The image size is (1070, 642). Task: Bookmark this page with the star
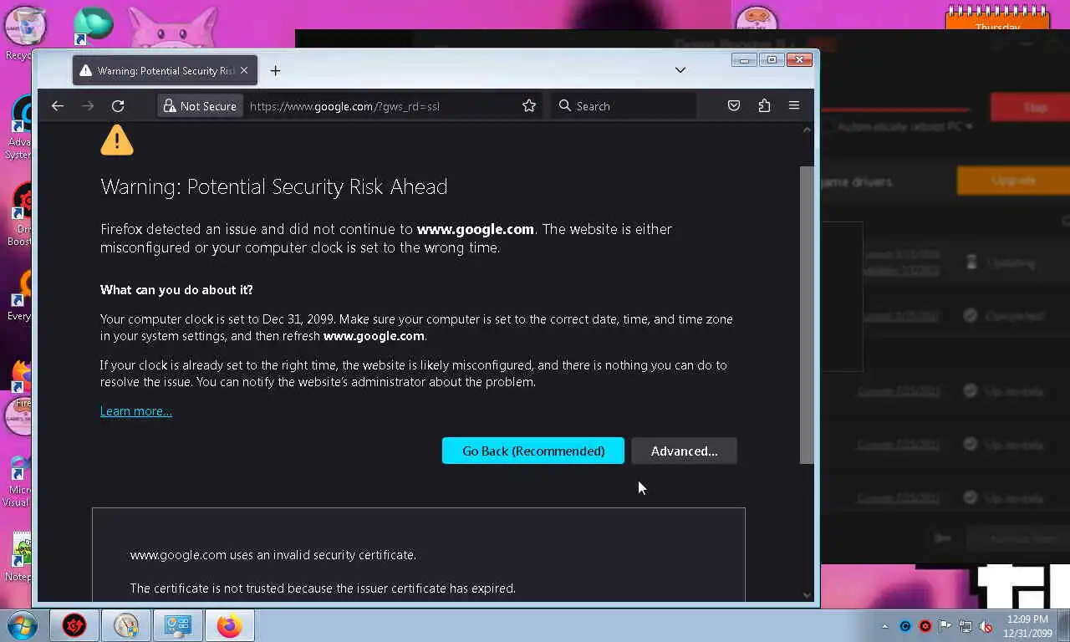coord(529,106)
